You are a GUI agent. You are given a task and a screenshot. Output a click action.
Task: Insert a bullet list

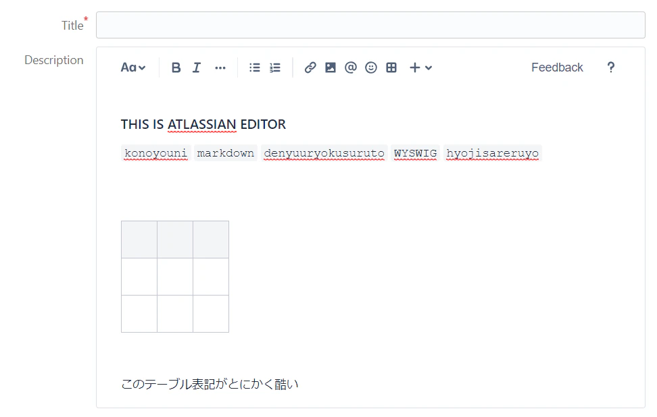coord(255,67)
